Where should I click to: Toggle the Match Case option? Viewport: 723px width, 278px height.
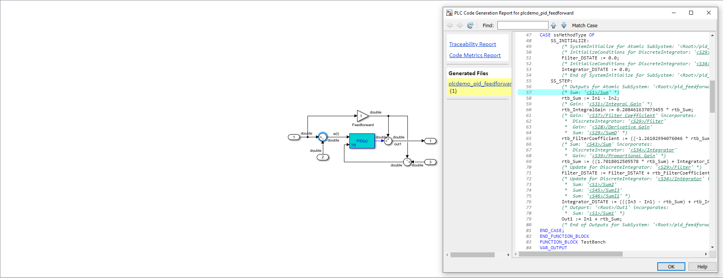coord(585,26)
